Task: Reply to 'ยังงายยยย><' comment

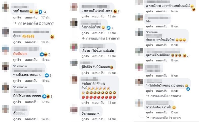Action: [x=98, y=119]
